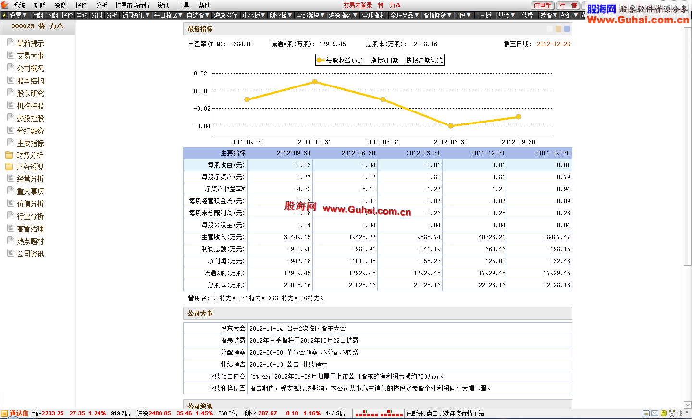Open the 工具 menu
Screen dimensions: 692x419
click(x=184, y=5)
